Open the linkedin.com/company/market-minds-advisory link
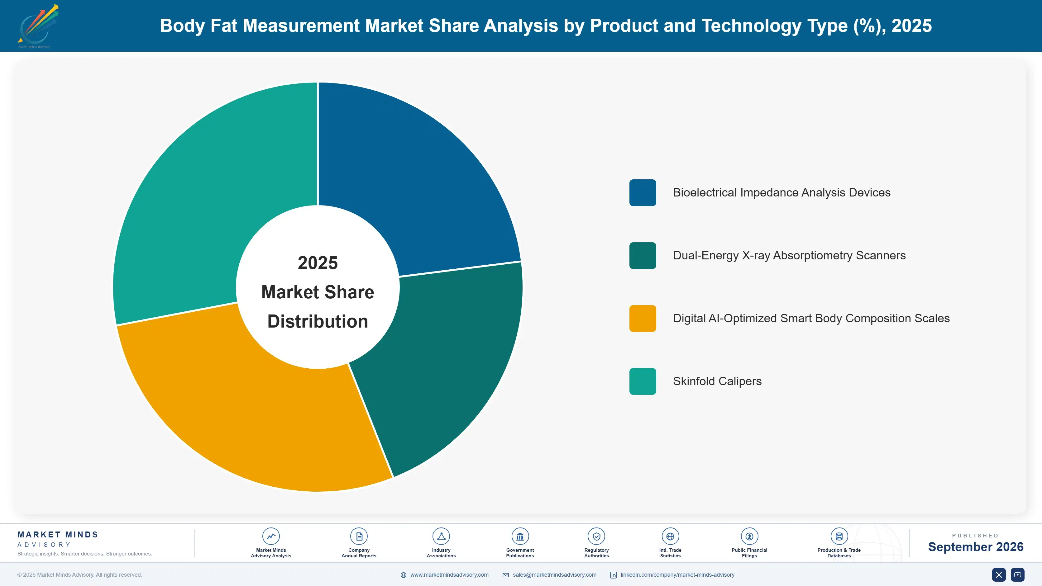Image resolution: width=1042 pixels, height=586 pixels. pos(677,575)
